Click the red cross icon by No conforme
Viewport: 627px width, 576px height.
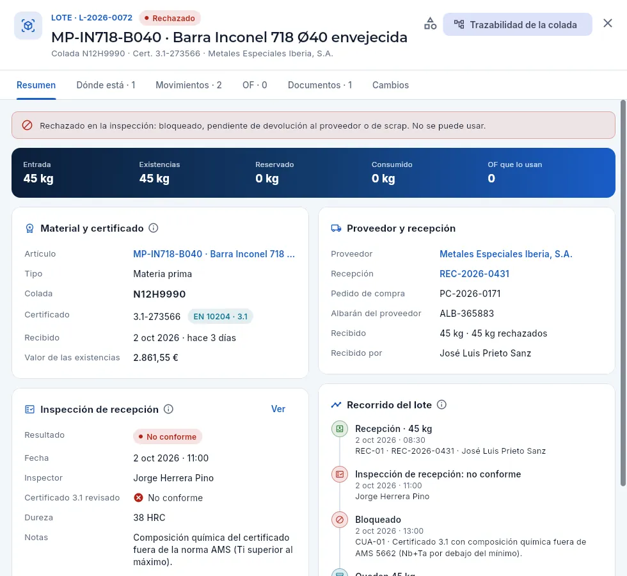138,498
